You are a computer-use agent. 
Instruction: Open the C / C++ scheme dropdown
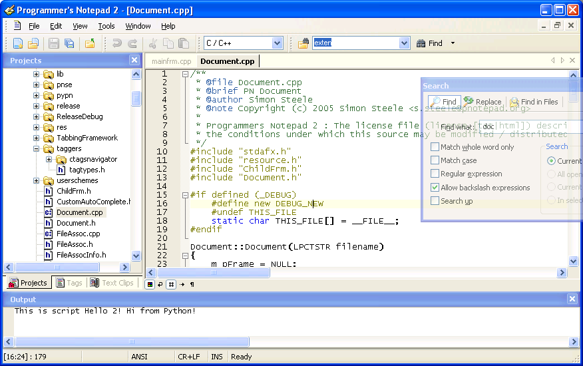point(277,43)
